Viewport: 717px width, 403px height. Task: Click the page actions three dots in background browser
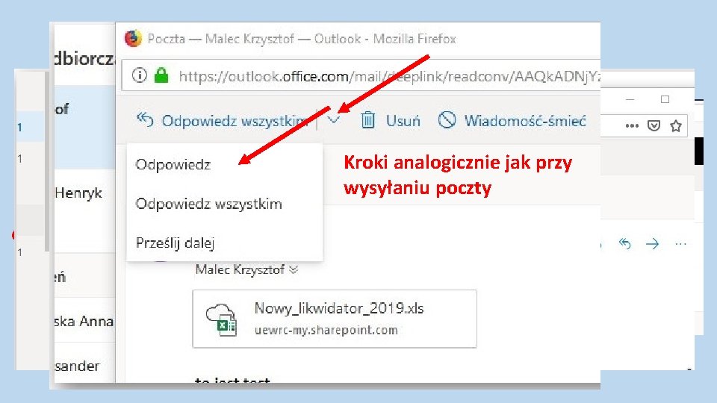coord(632,125)
